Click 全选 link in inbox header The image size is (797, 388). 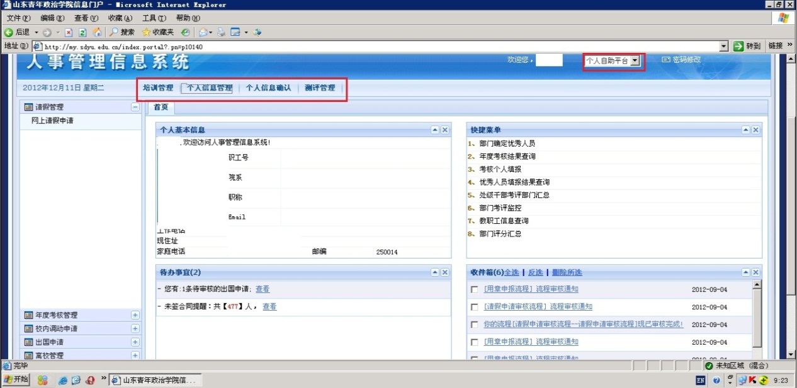point(512,272)
